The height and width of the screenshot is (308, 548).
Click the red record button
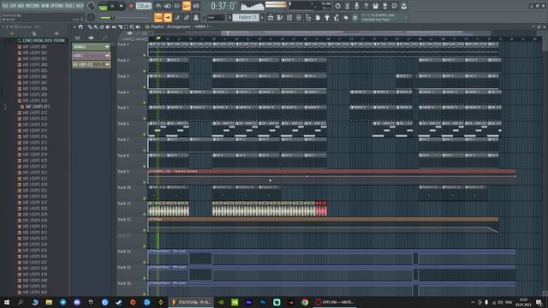click(x=131, y=6)
